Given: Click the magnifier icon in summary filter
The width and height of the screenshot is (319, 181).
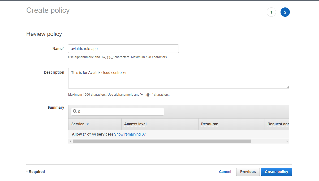Looking at the screenshot, I should coord(75,111).
